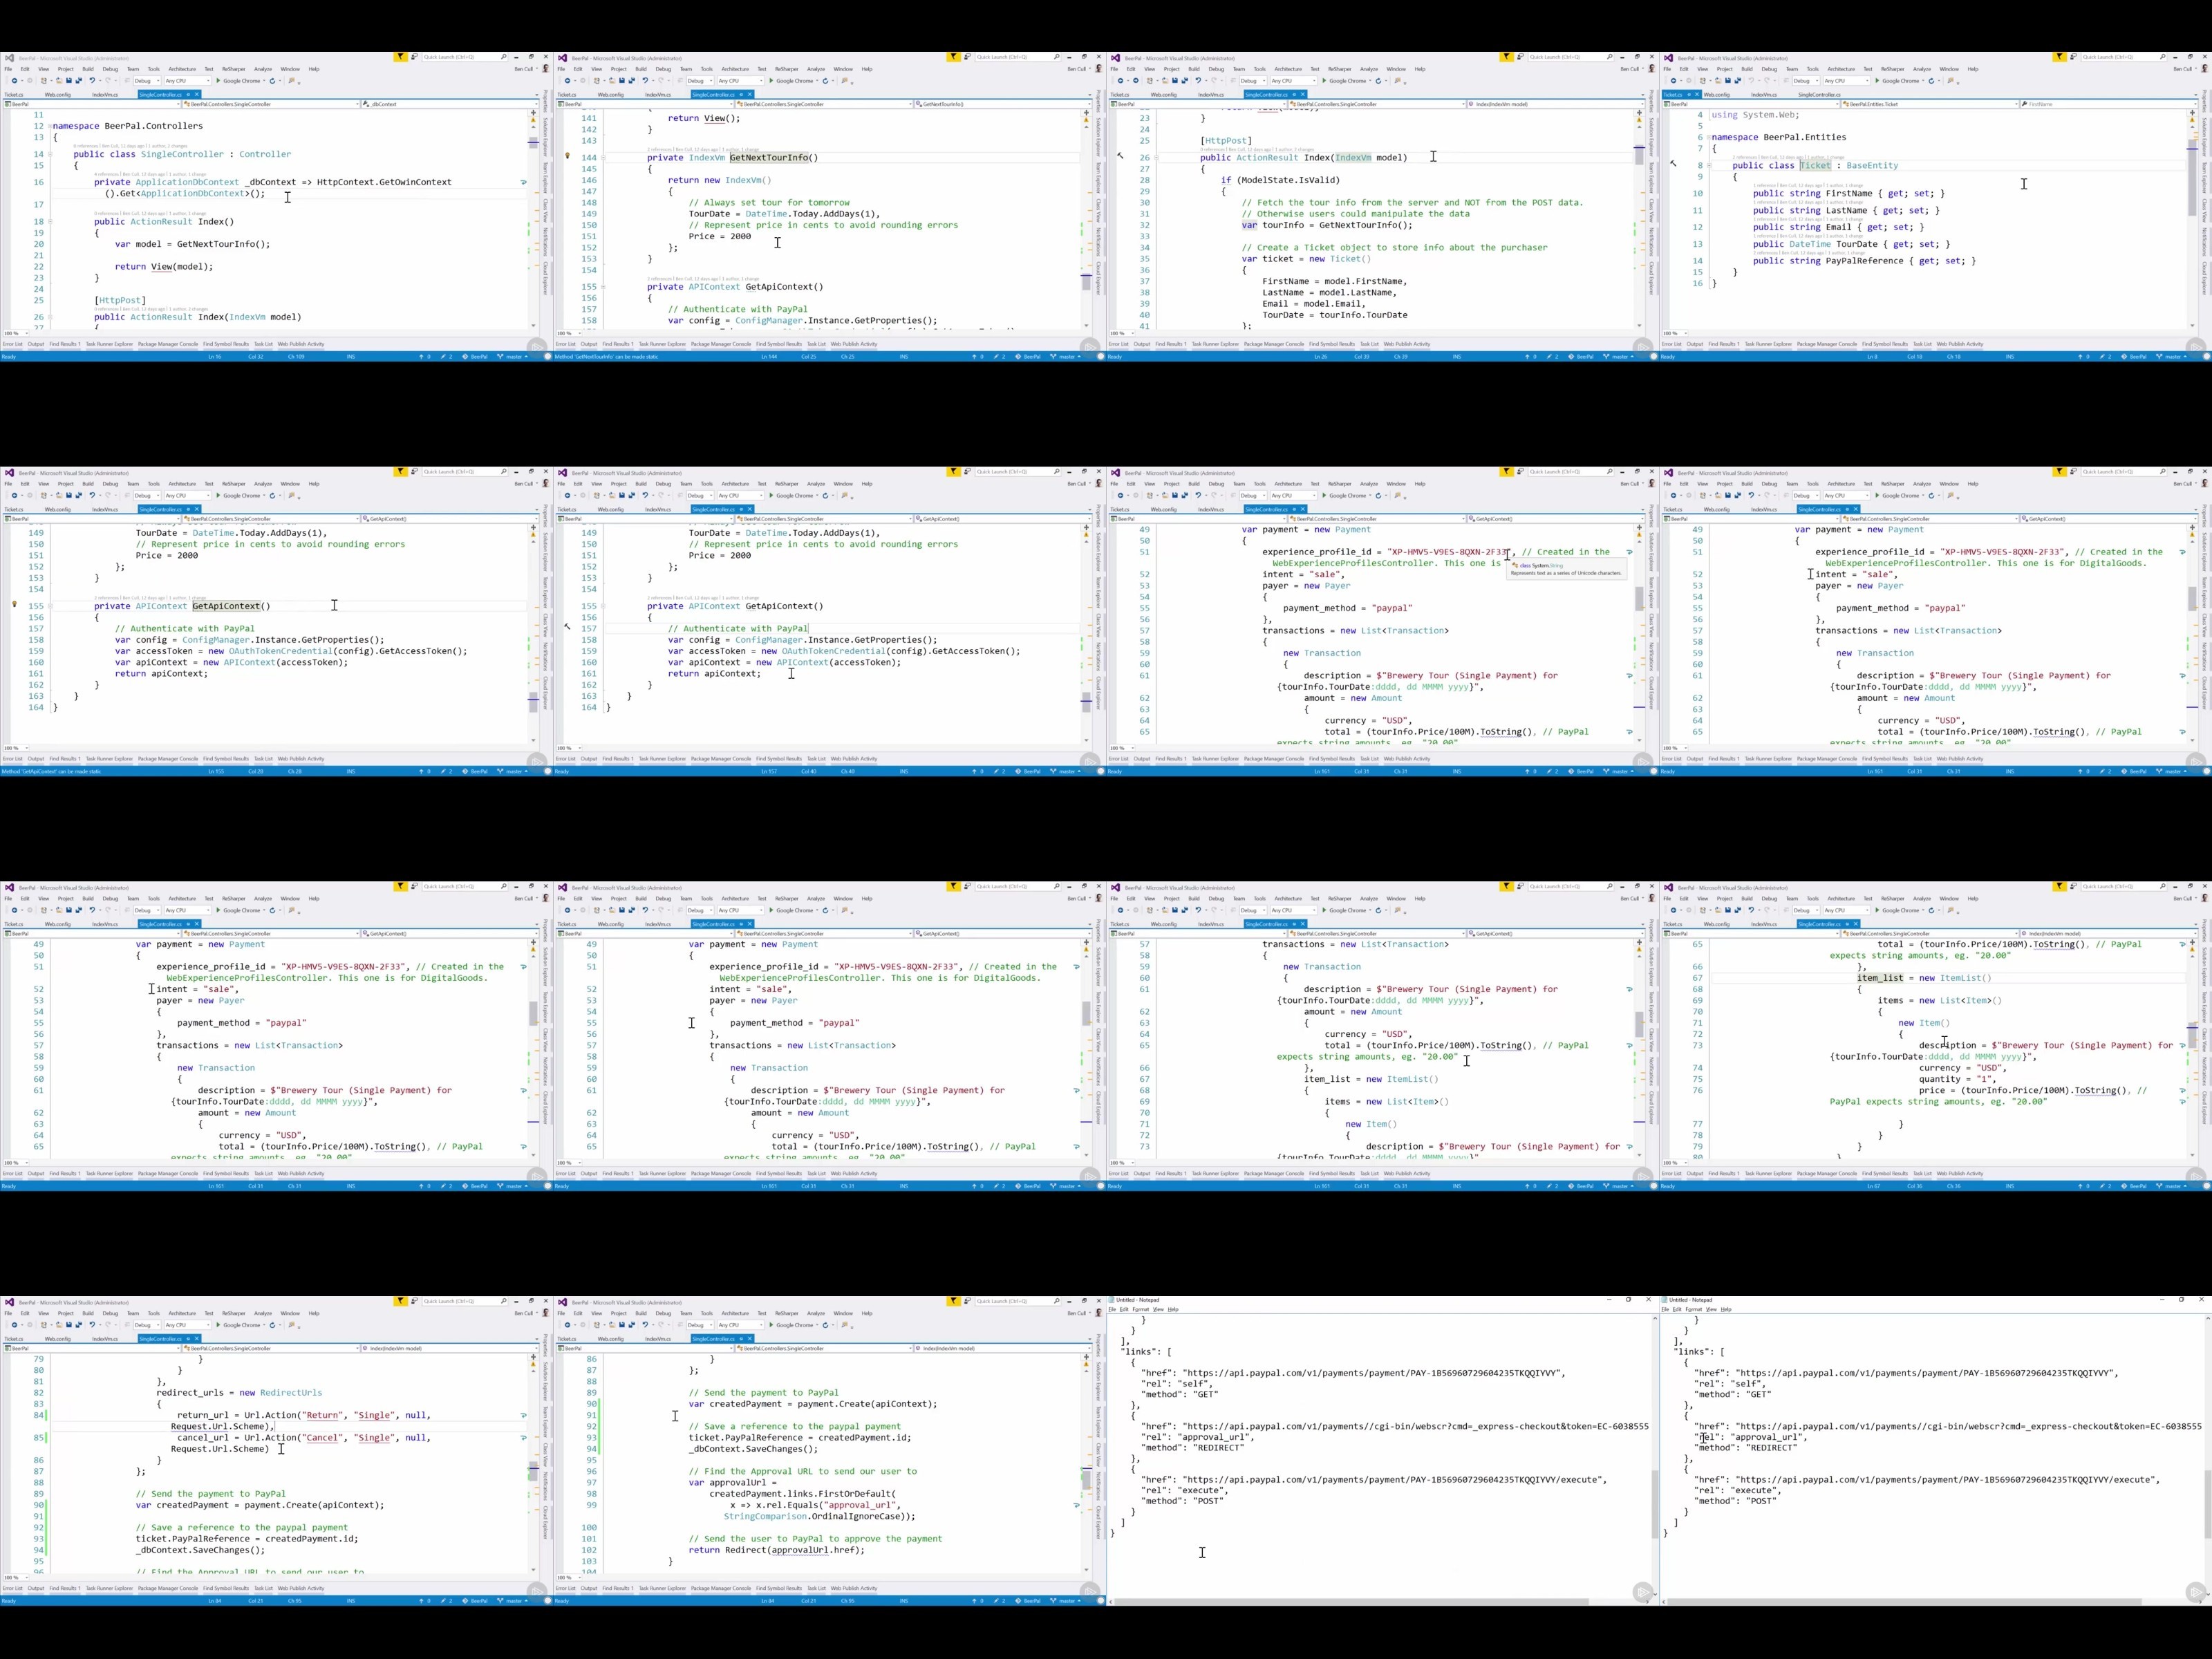Click Visual Studio logo in the BeerPal.Entities window

pos(1668,58)
